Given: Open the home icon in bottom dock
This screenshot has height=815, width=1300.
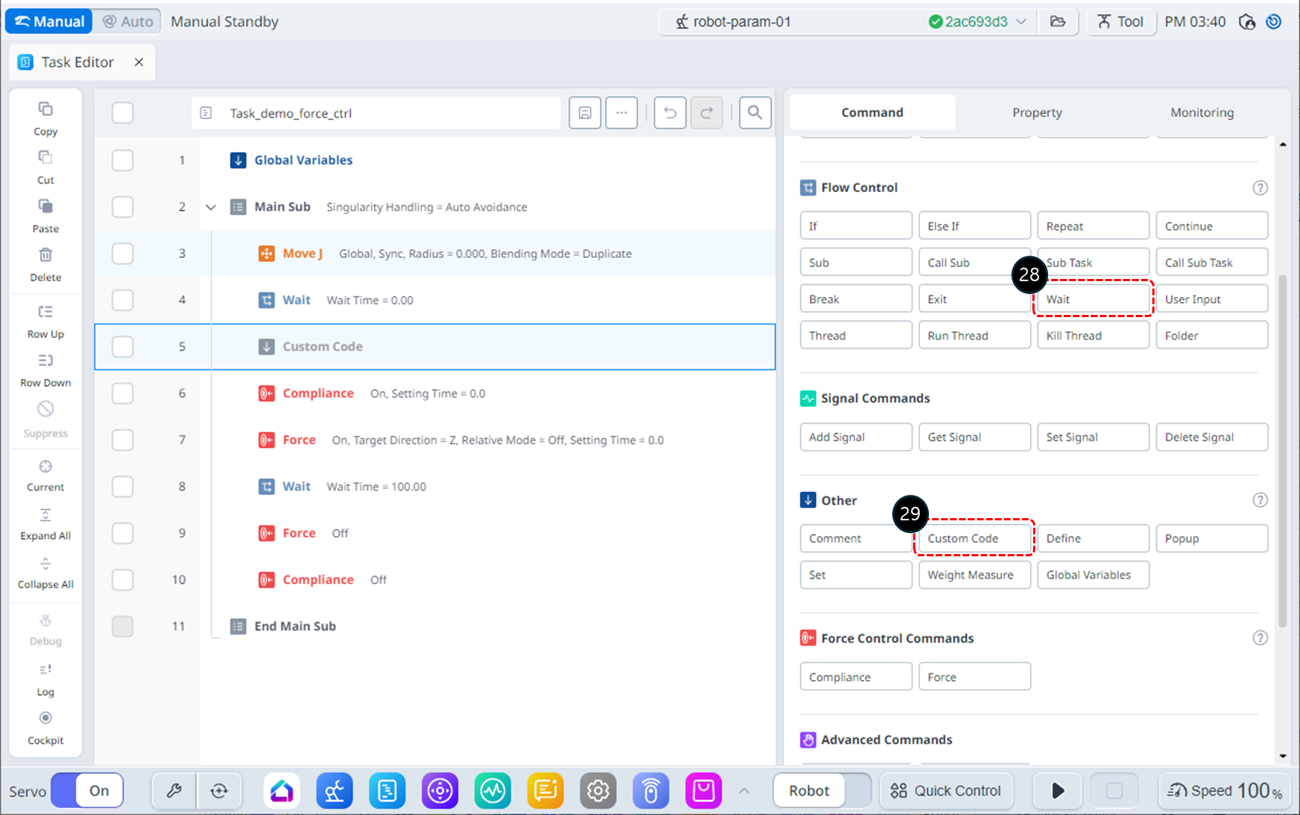Looking at the screenshot, I should pyautogui.click(x=282, y=790).
